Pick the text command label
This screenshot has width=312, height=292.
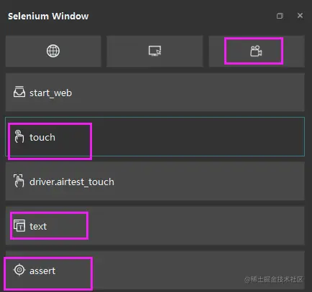click(38, 226)
